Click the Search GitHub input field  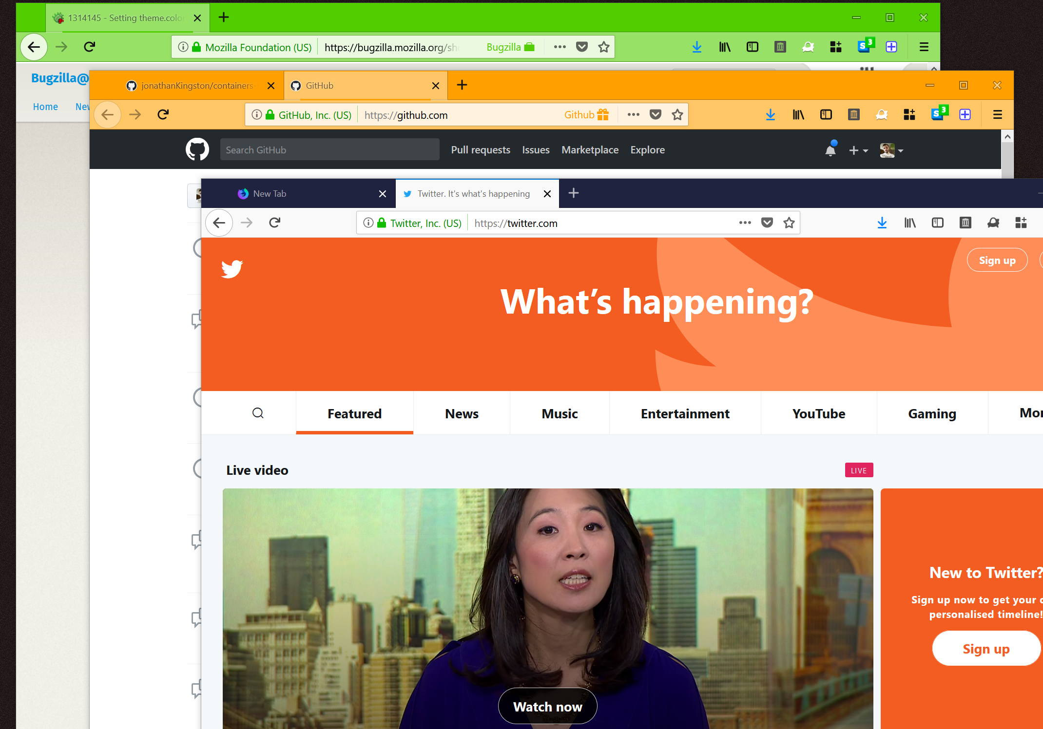[x=329, y=150]
